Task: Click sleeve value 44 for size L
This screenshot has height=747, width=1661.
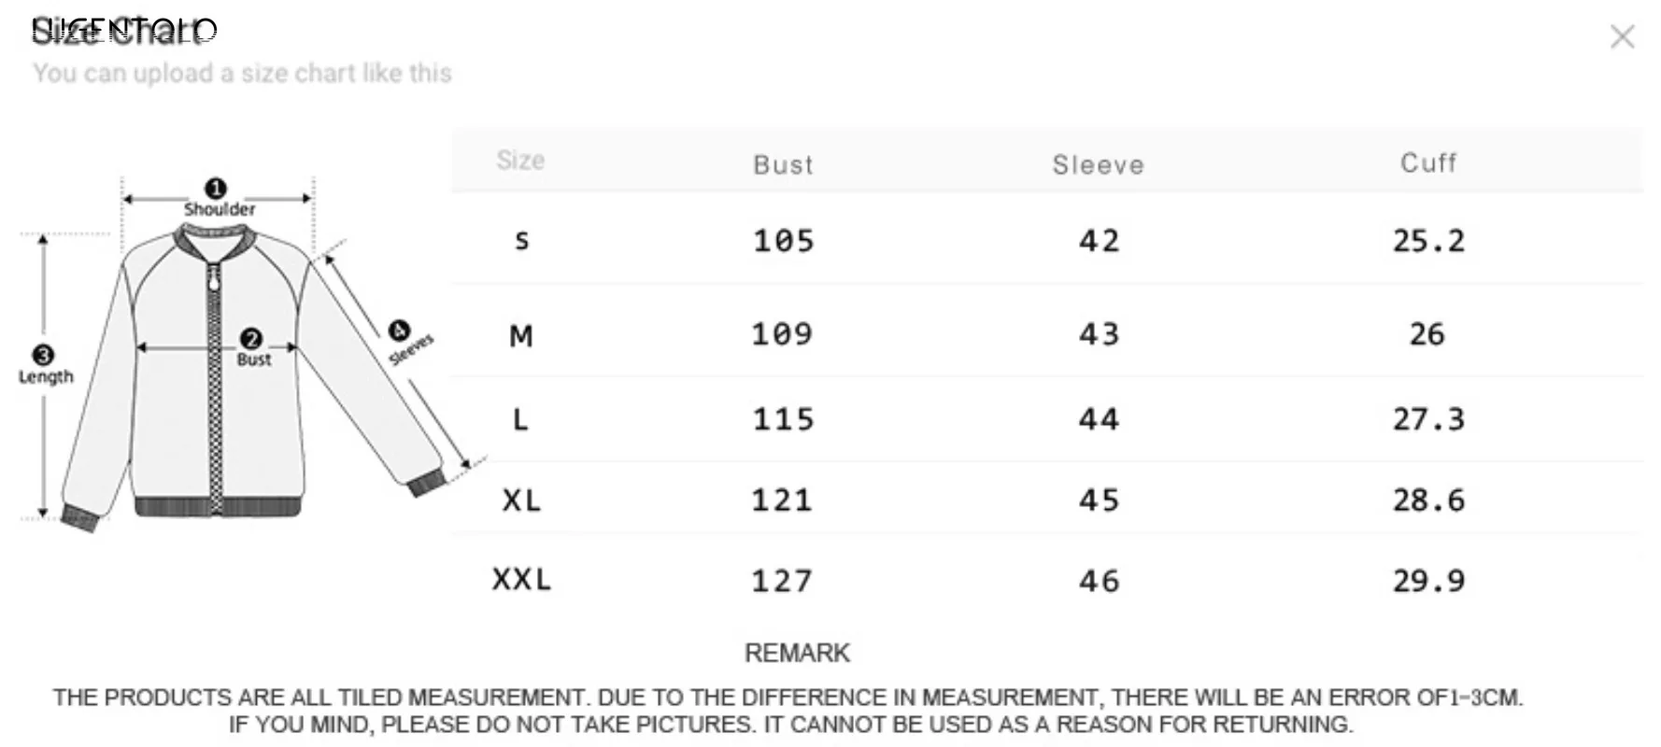Action: (1099, 419)
